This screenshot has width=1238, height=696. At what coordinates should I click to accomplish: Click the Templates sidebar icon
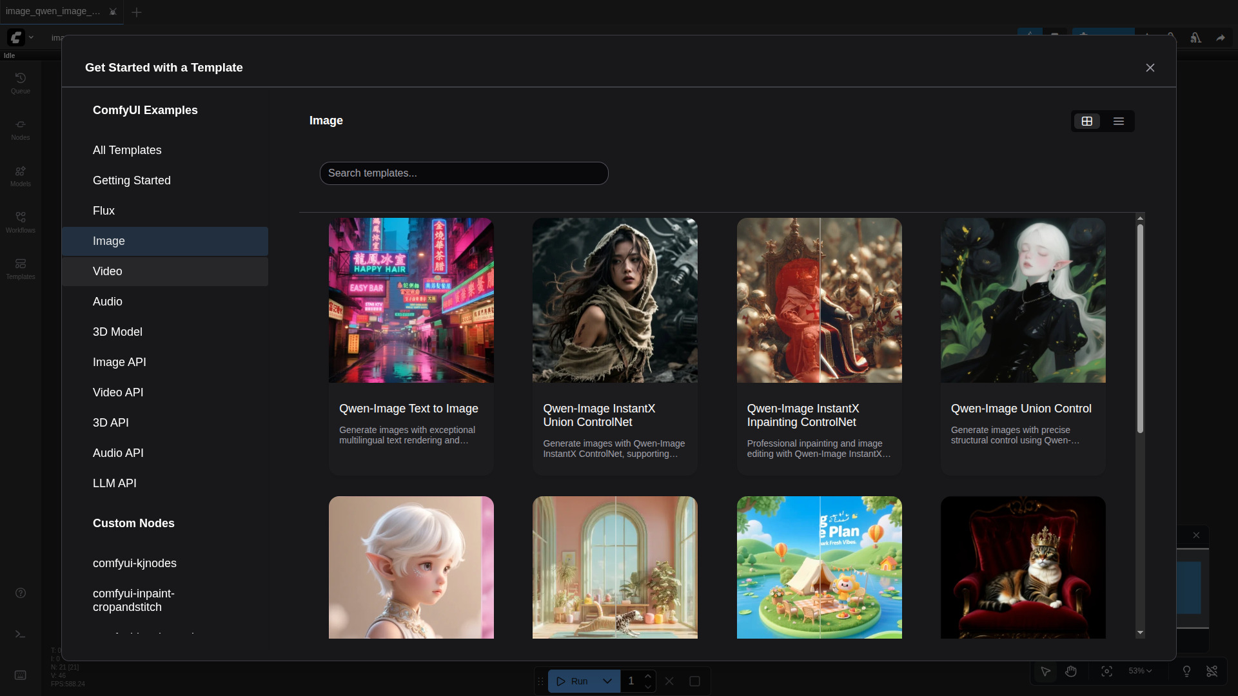tap(21, 268)
